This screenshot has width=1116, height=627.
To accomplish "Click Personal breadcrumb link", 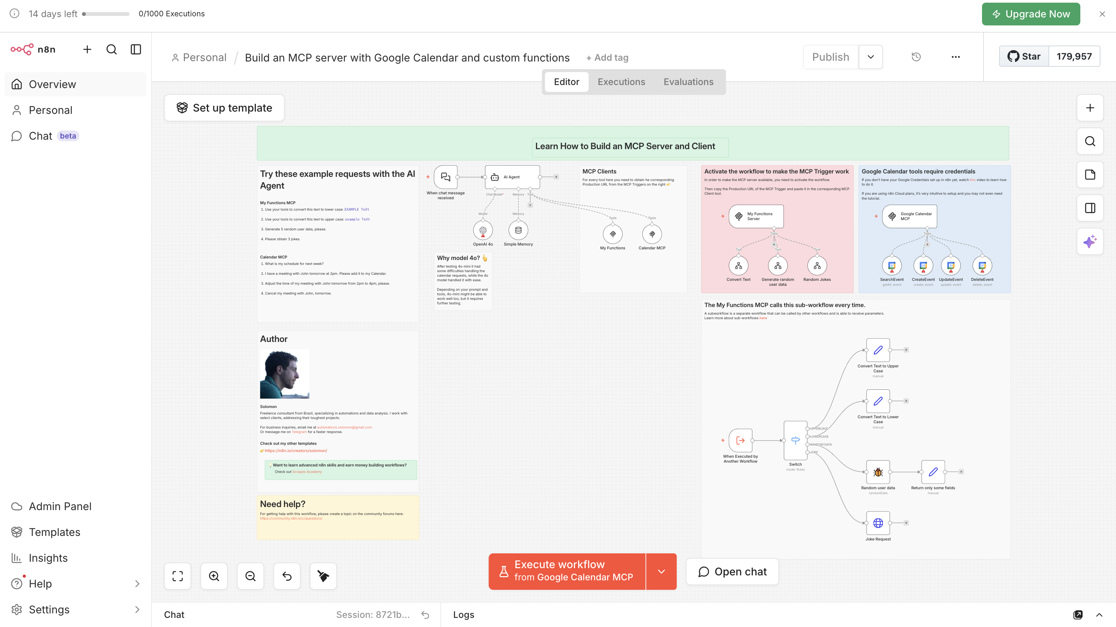I will (199, 58).
